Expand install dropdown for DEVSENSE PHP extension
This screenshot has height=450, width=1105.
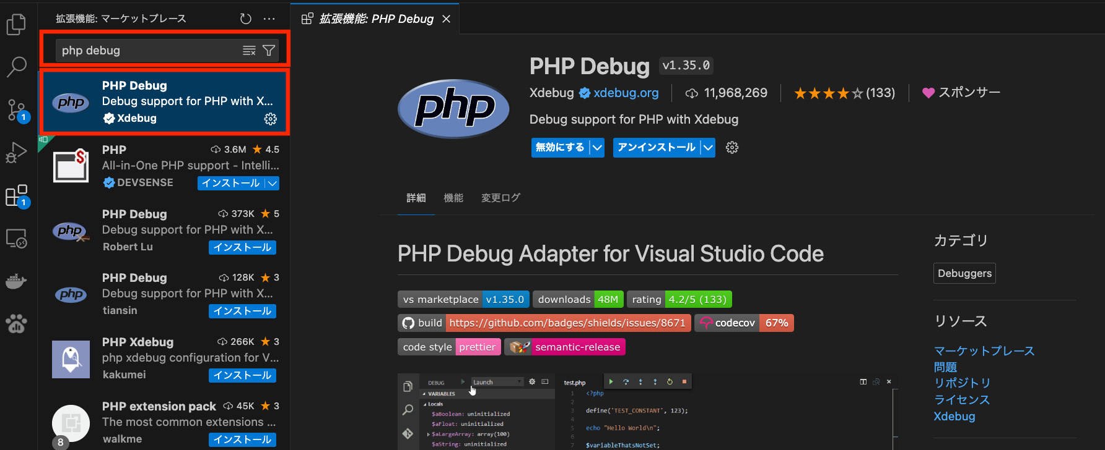pyautogui.click(x=272, y=183)
